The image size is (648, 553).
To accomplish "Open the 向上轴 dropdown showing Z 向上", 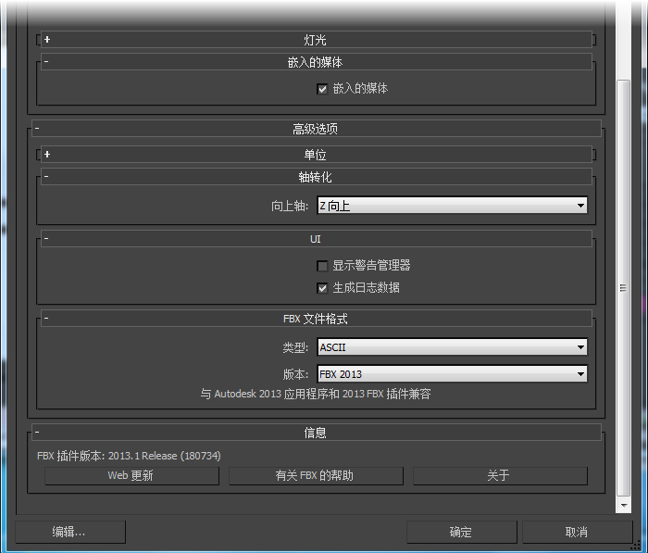I will [452, 206].
